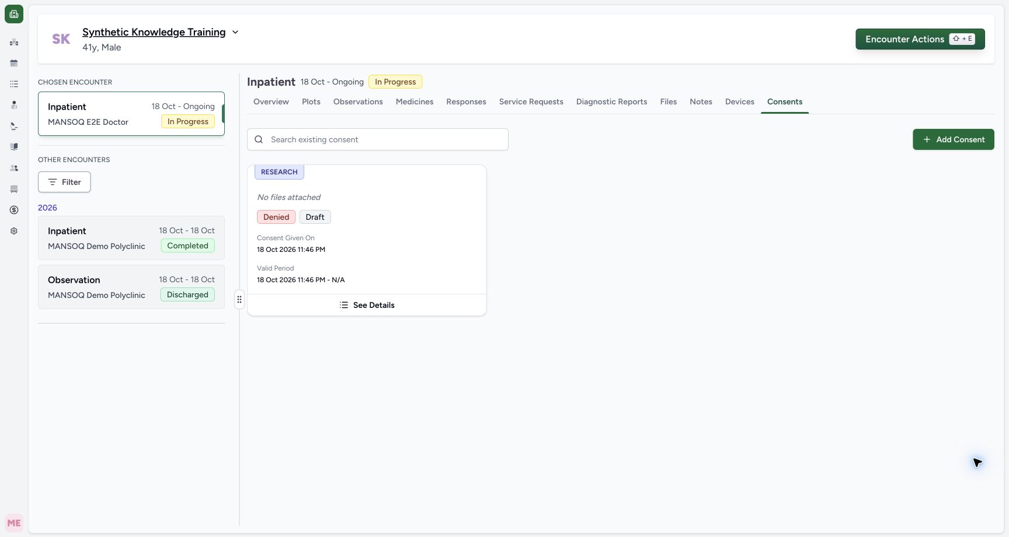
Task: Switch to the Responses tab
Action: (466, 101)
